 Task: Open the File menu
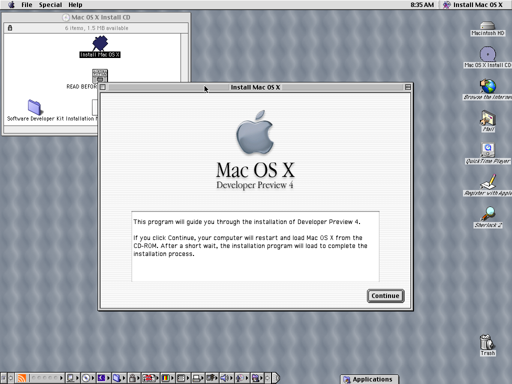click(27, 4)
